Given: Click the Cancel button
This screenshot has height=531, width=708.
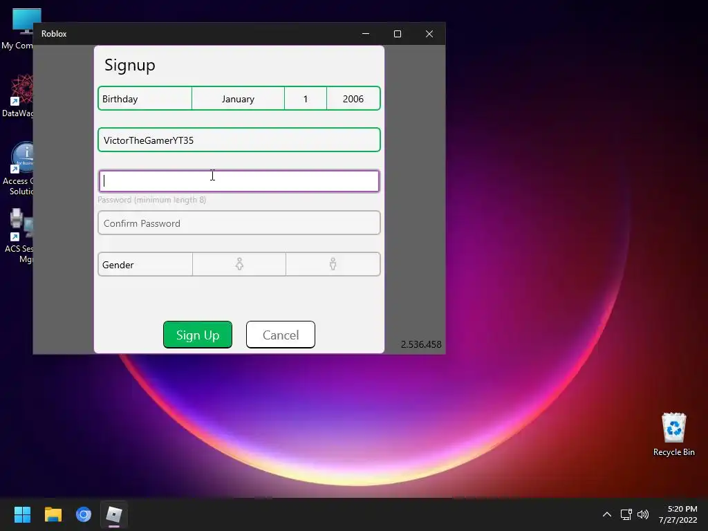Looking at the screenshot, I should 281,335.
